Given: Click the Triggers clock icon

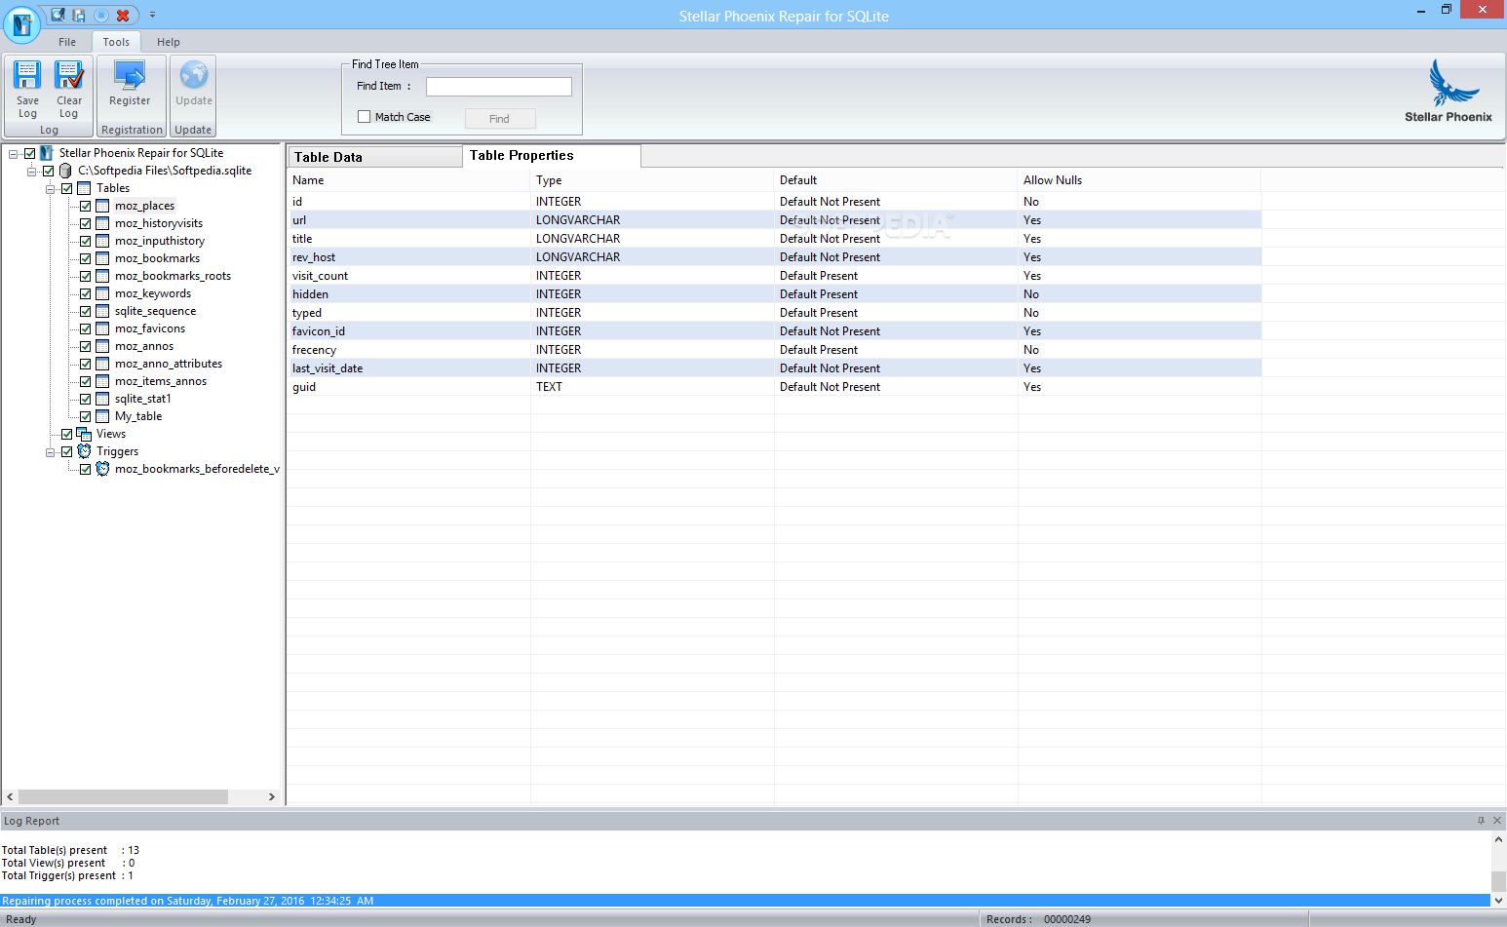Looking at the screenshot, I should point(84,451).
